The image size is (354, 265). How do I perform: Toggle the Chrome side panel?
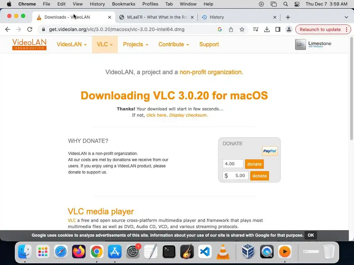pos(278,29)
